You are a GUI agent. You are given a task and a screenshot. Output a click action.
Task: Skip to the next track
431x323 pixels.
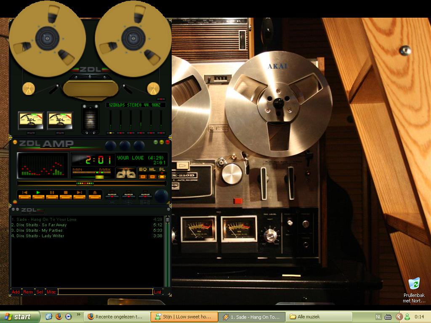tap(79, 194)
